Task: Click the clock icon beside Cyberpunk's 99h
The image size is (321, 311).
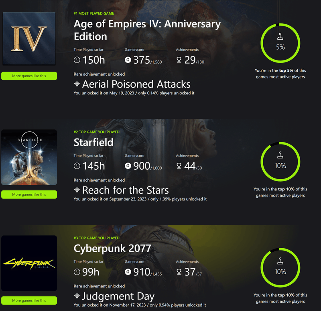Action: 77,273
